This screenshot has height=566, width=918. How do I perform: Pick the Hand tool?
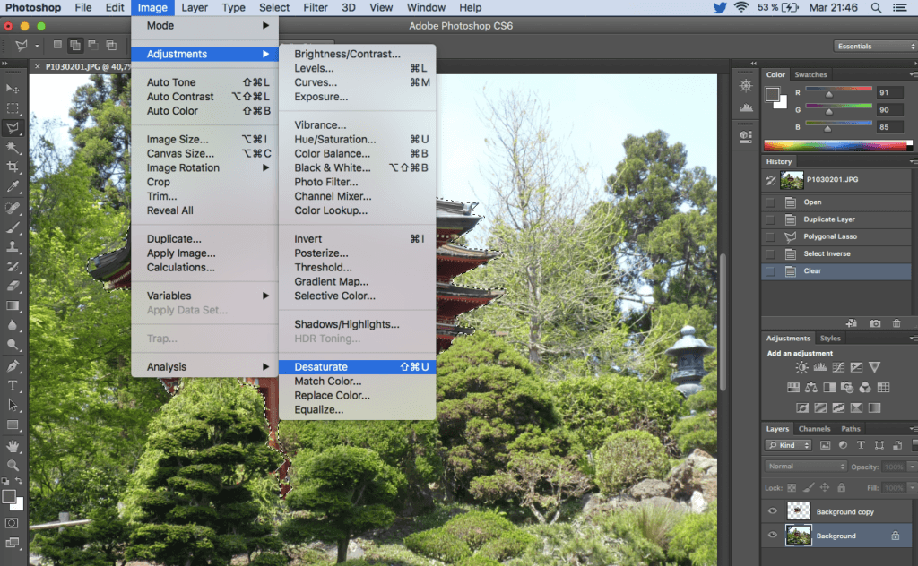click(x=13, y=445)
